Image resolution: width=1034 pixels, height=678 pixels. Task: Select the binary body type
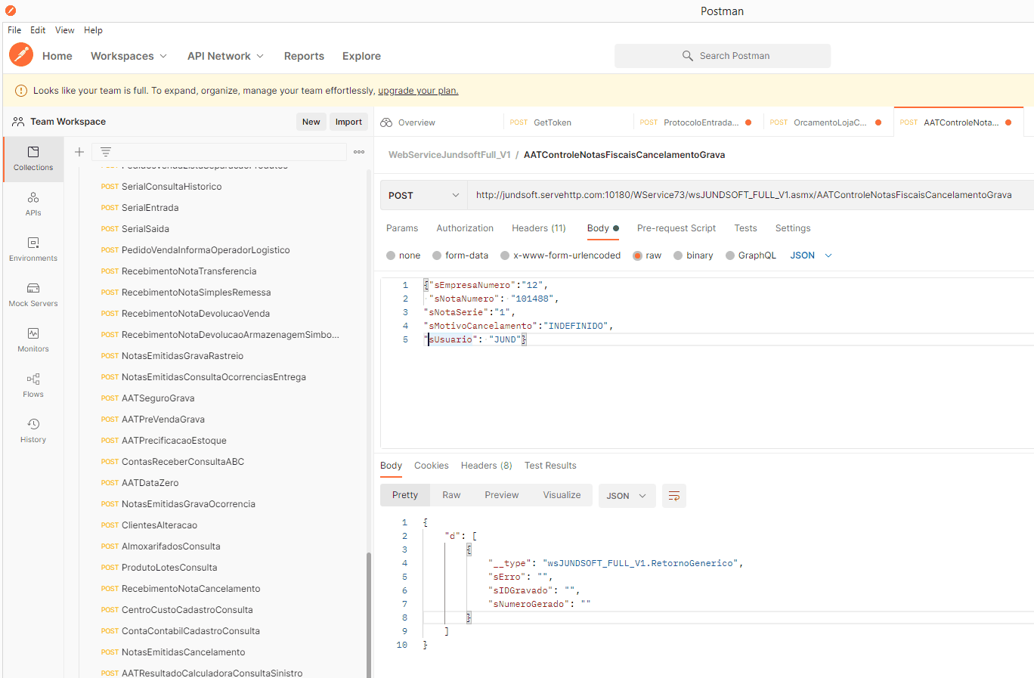pyautogui.click(x=678, y=255)
